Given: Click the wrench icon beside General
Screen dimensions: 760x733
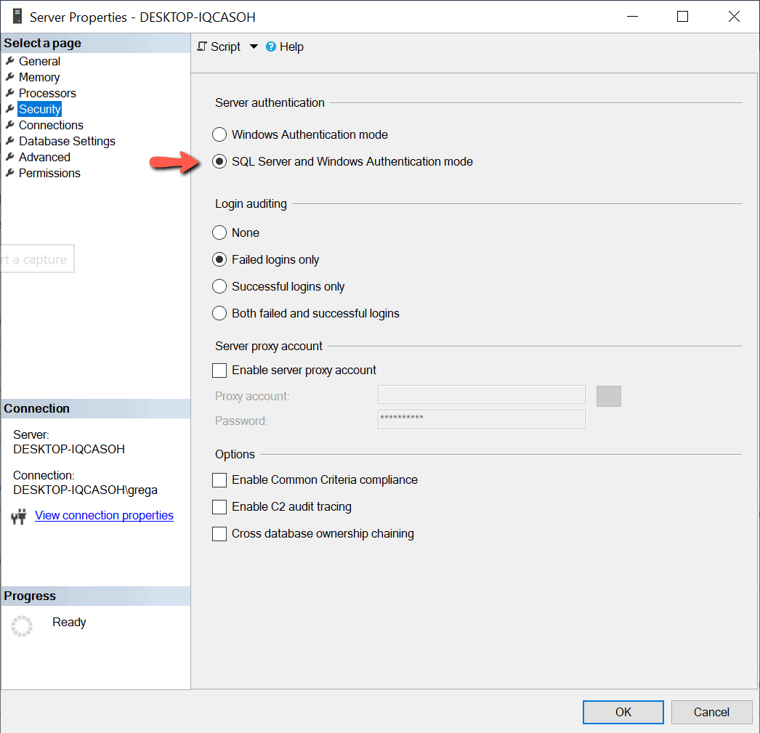Looking at the screenshot, I should [x=9, y=61].
